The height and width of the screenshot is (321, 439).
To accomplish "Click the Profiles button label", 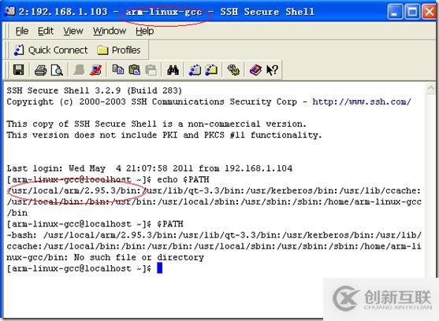I will pyautogui.click(x=126, y=50).
